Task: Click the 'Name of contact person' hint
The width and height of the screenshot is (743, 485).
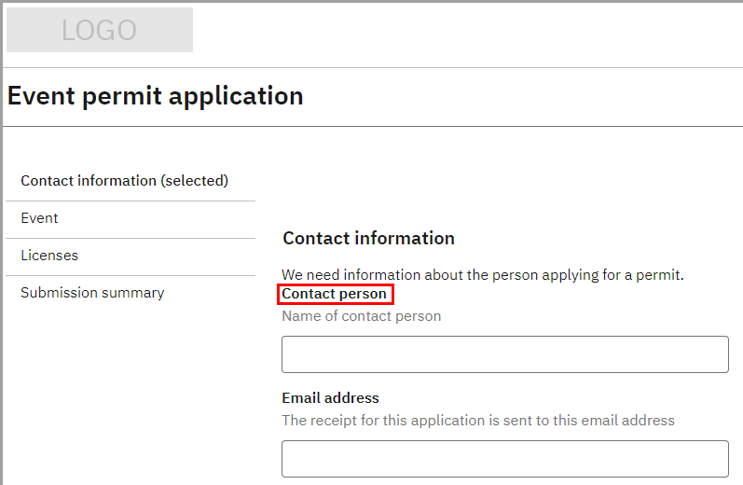Action: point(362,316)
